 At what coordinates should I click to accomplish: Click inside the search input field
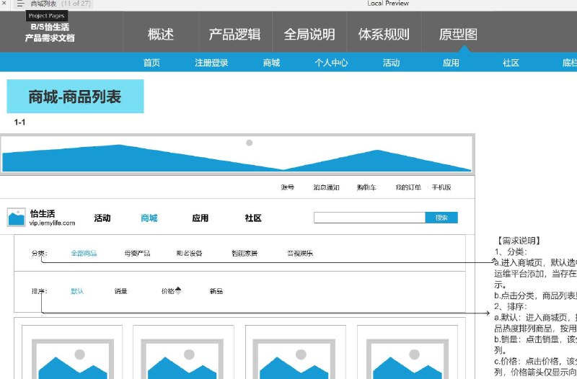point(369,218)
